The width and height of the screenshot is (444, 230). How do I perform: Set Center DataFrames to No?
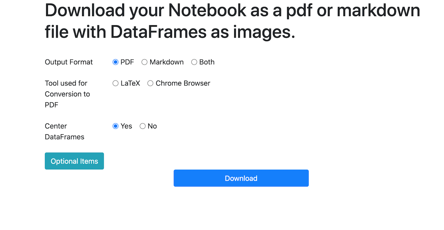[142, 126]
